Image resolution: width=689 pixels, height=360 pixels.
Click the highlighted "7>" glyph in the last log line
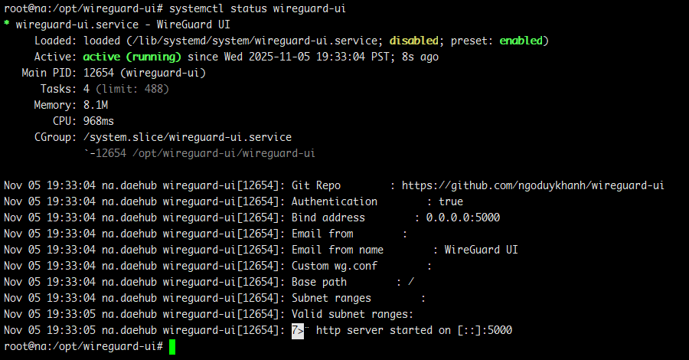[298, 330]
